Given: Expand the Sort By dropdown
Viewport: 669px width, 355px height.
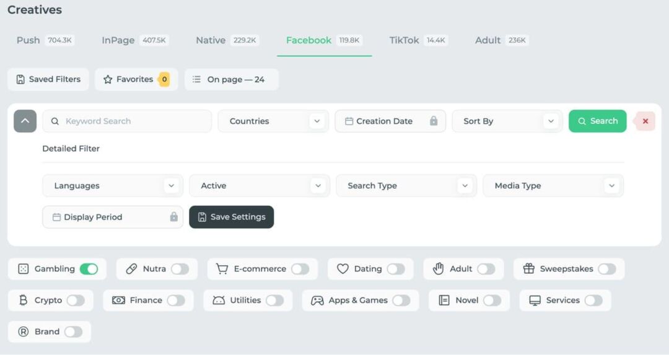Looking at the screenshot, I should coord(507,121).
